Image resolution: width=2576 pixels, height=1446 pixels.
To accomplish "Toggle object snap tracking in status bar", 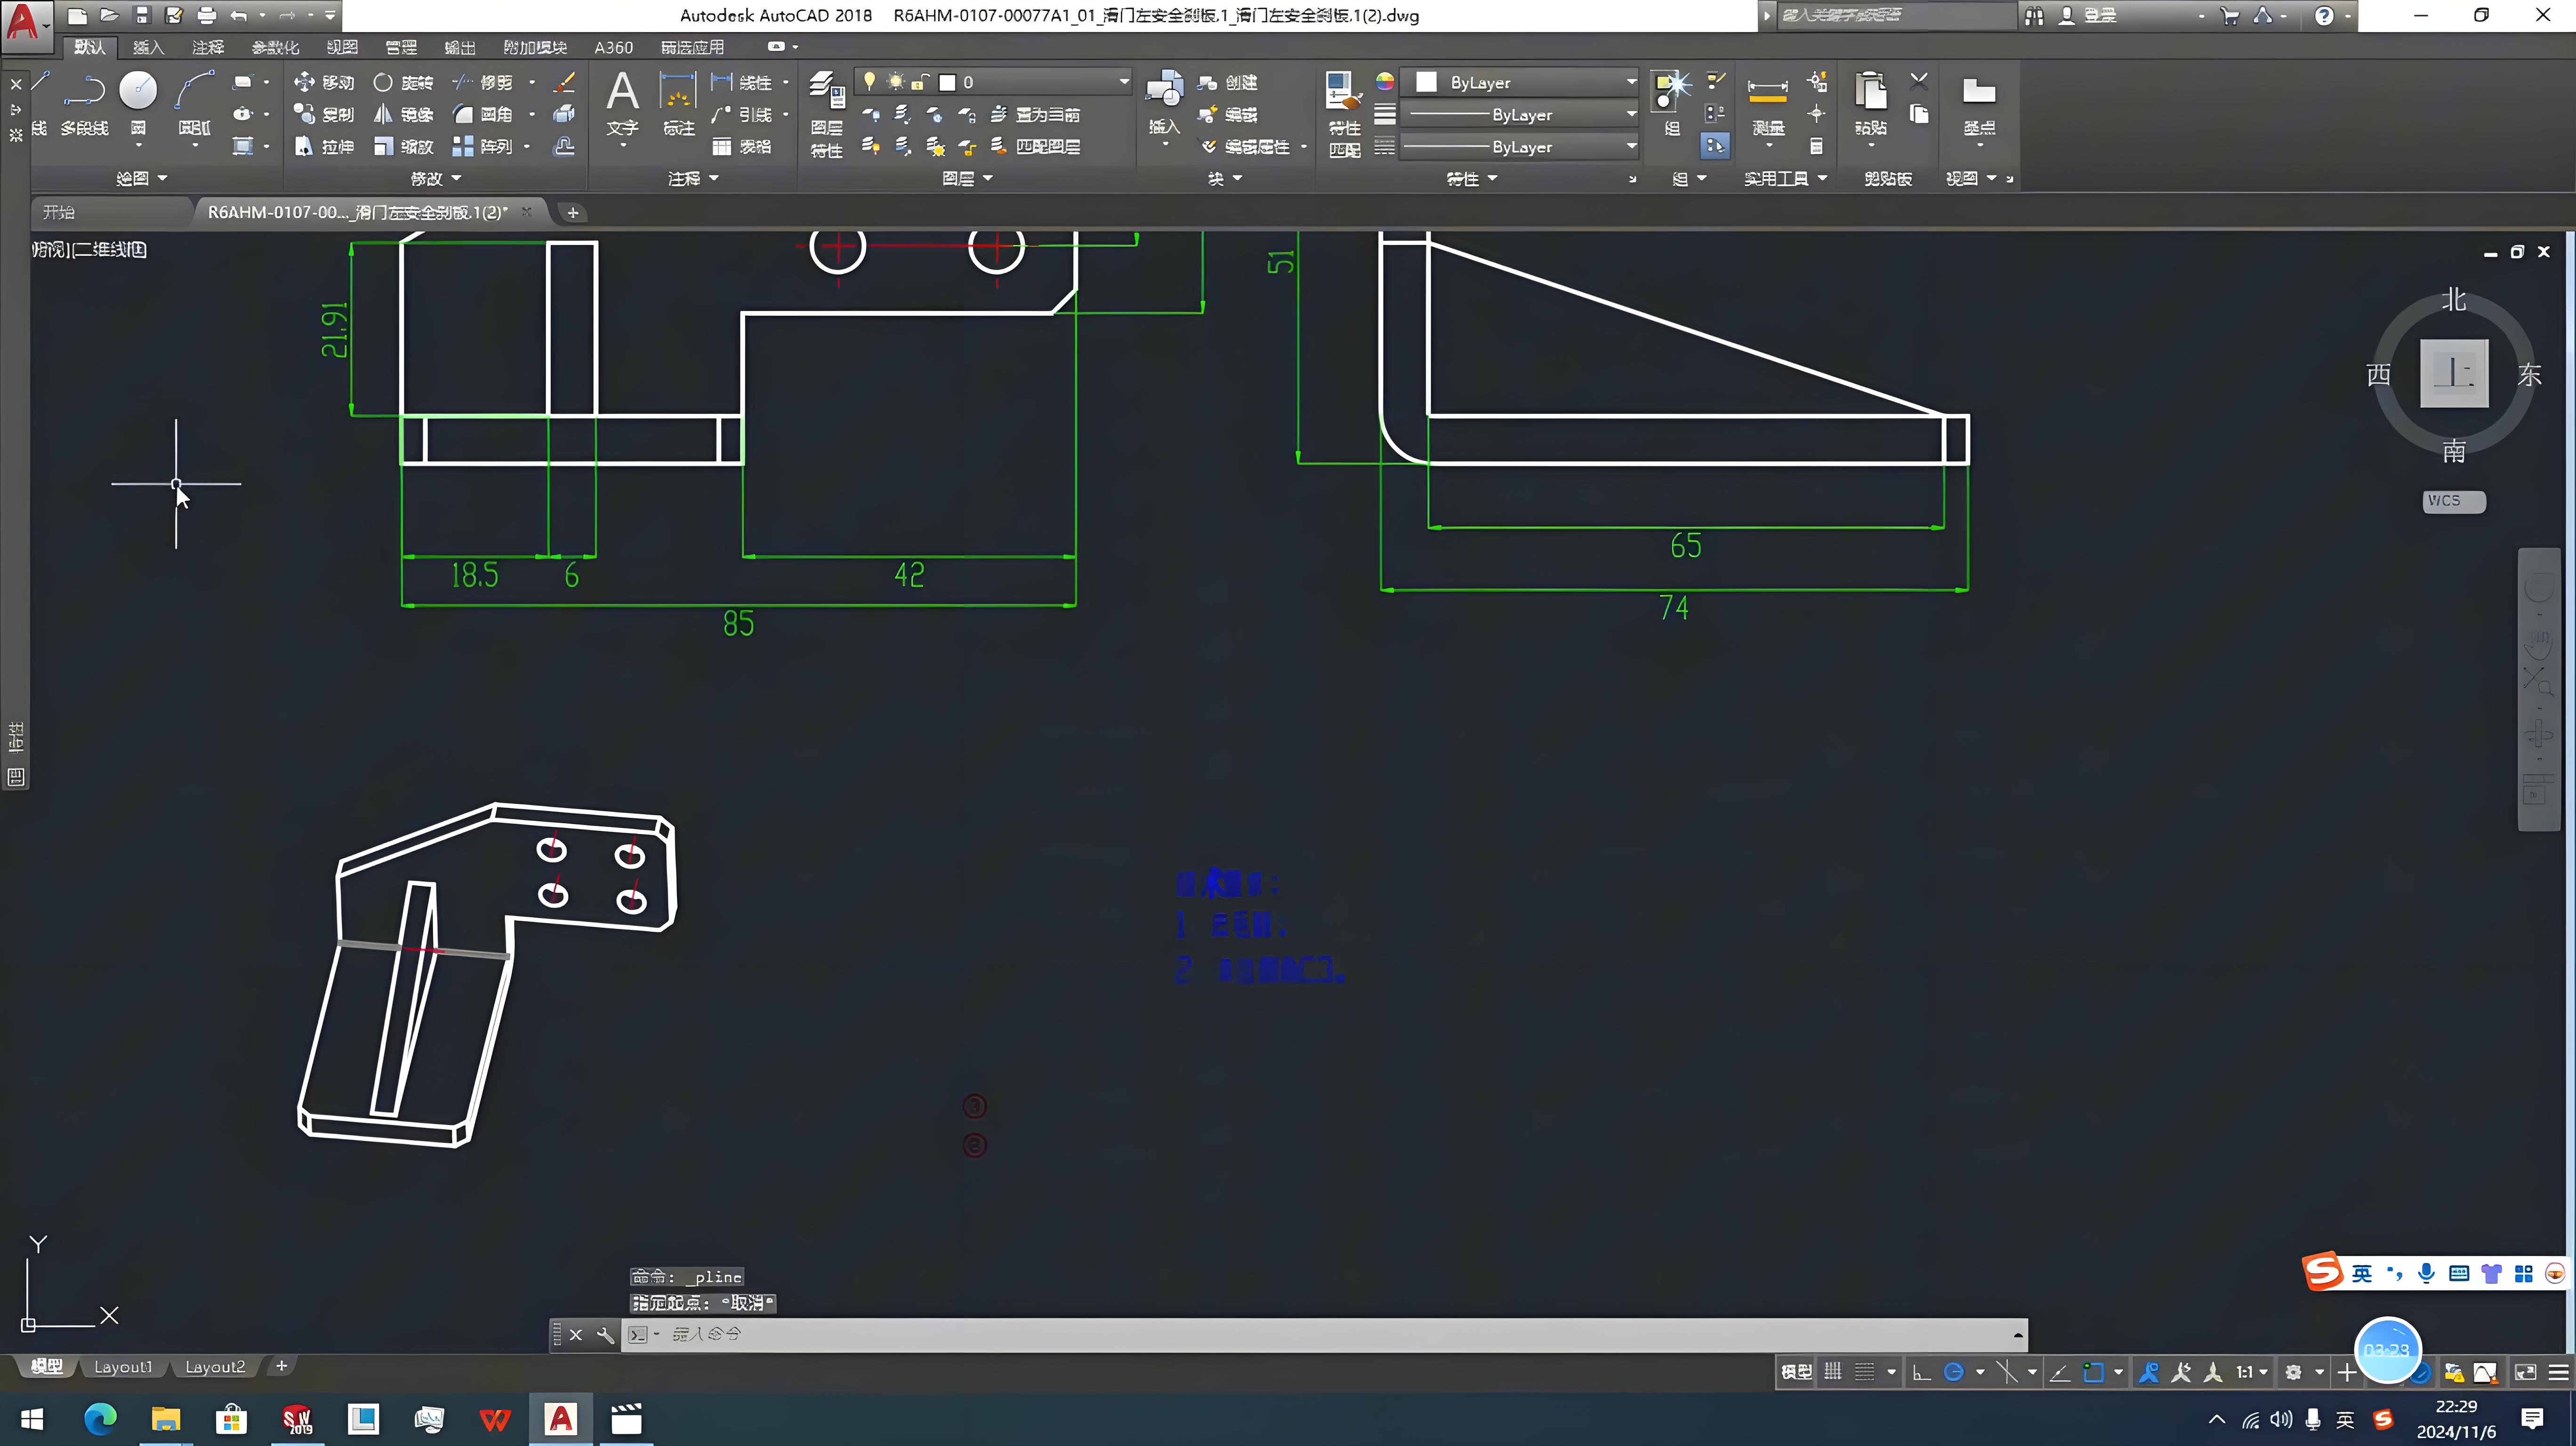I will [2059, 1372].
